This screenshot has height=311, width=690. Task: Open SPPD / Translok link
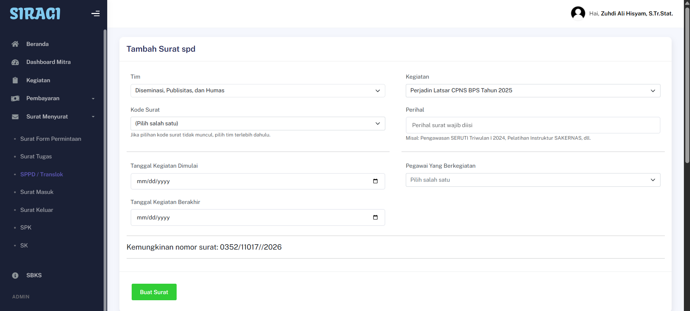41,175
